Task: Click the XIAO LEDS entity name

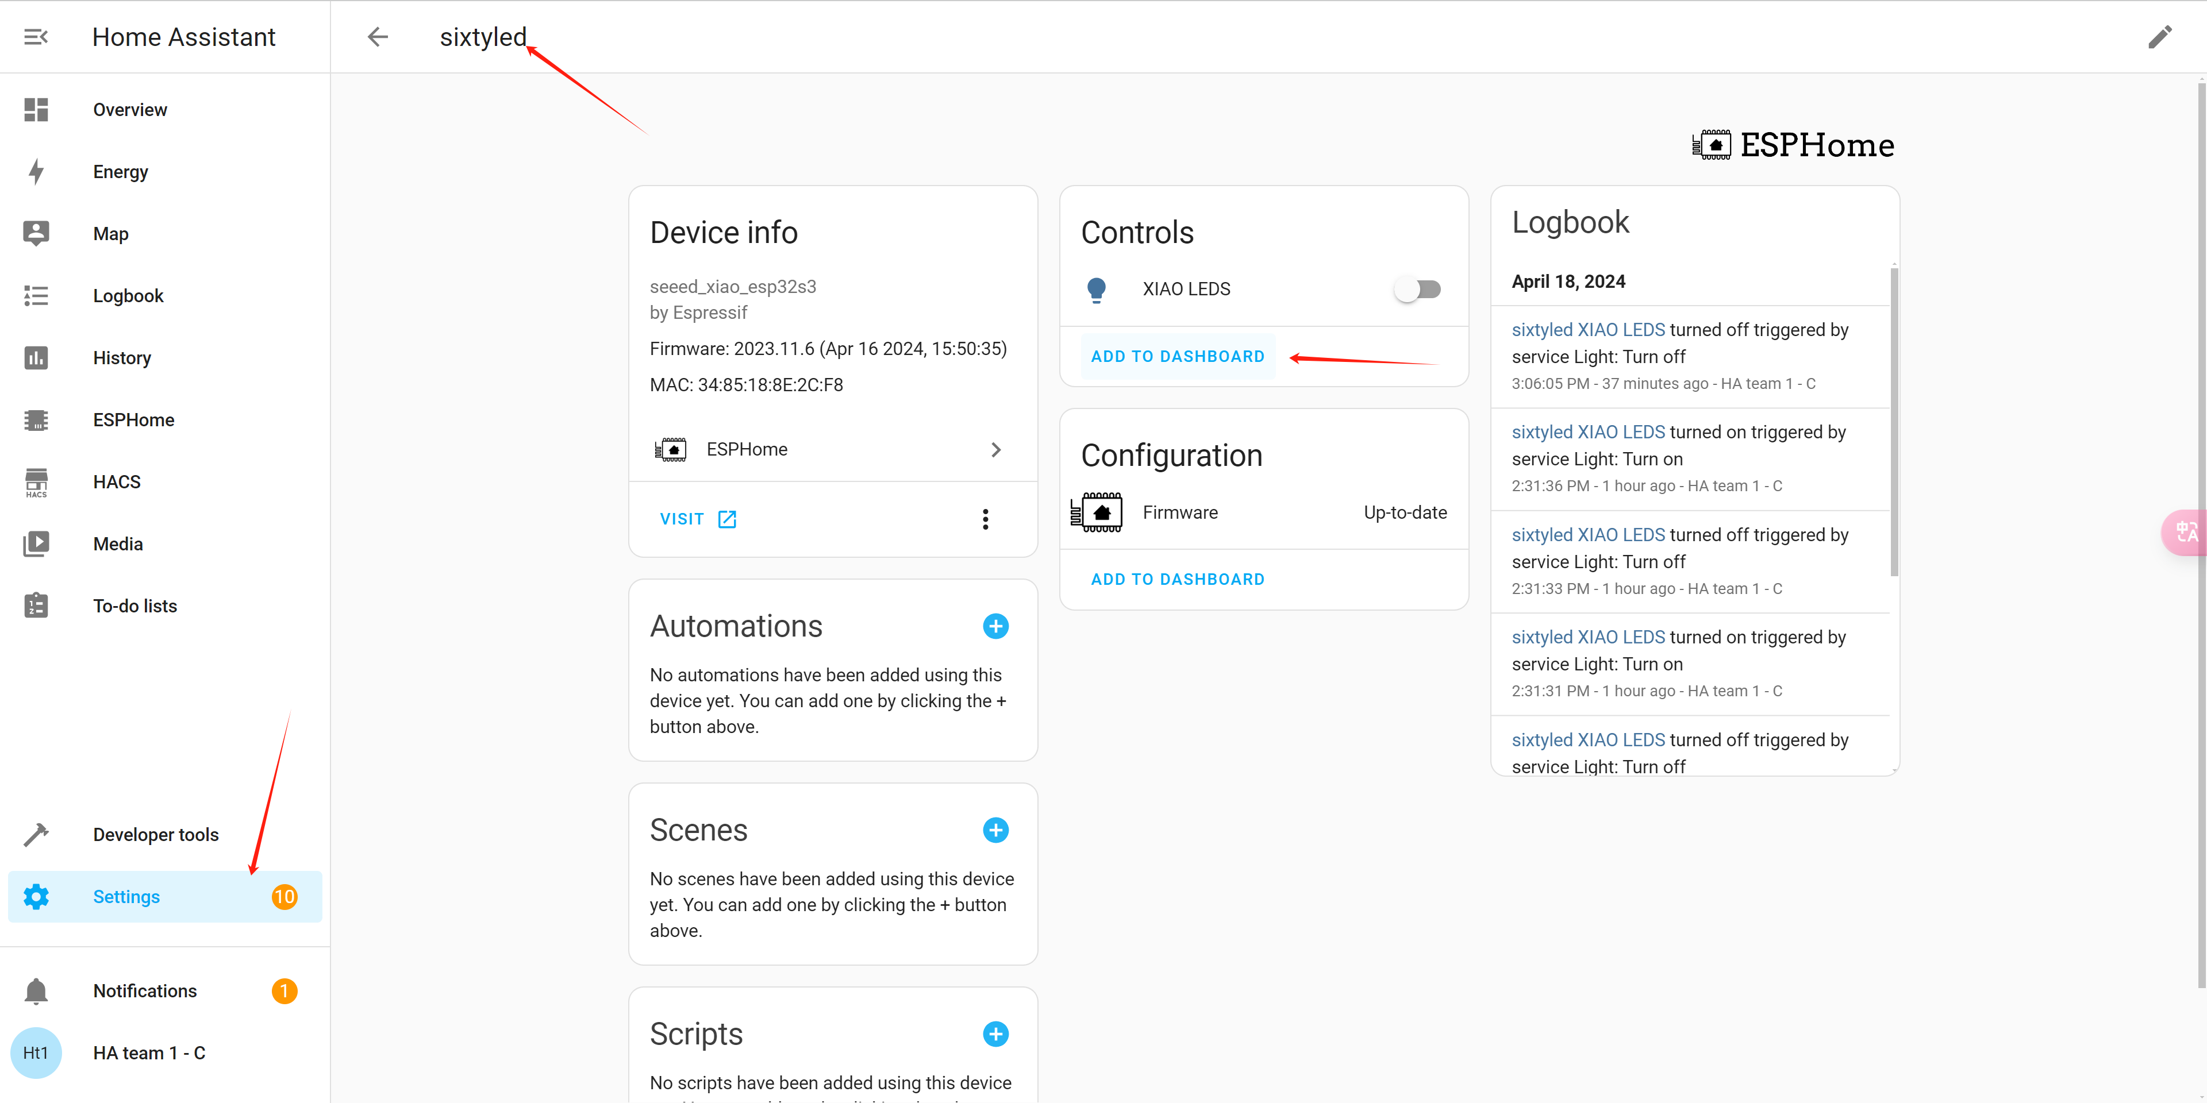Action: coord(1186,290)
